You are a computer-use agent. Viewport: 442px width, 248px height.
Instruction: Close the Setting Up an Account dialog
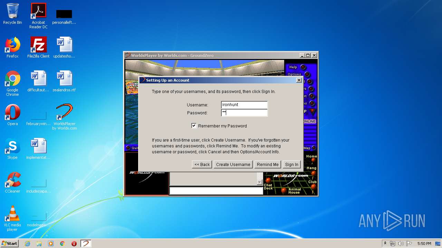299,80
